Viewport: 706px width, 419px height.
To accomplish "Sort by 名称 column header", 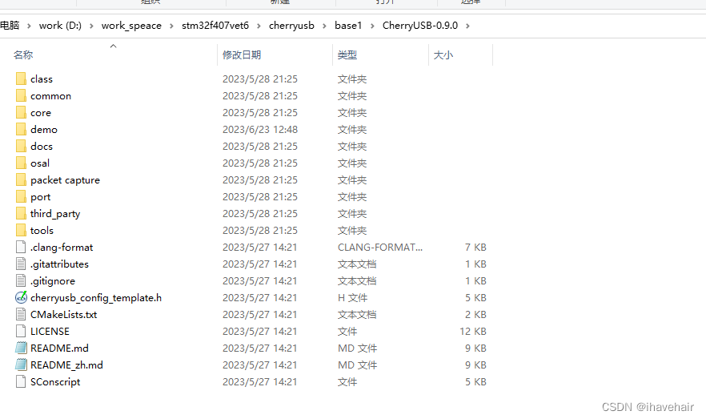I will point(23,55).
